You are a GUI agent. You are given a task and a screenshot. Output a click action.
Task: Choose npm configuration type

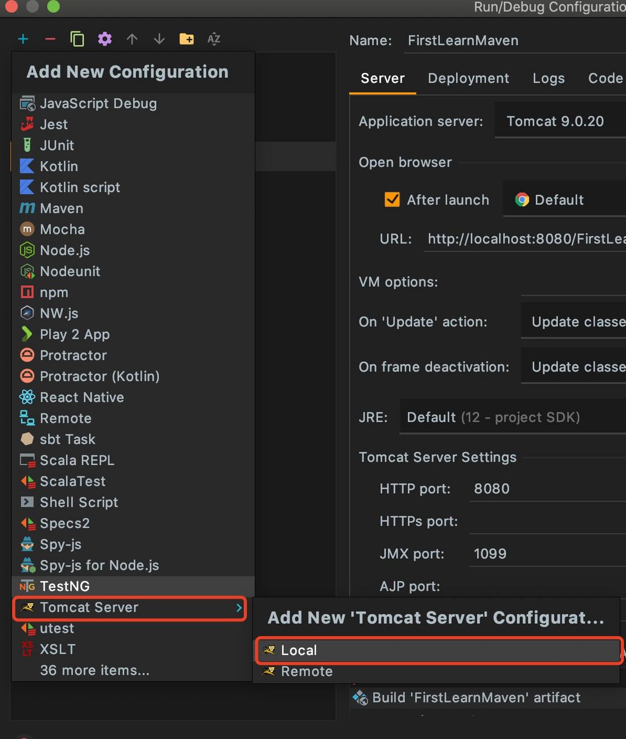click(133, 292)
